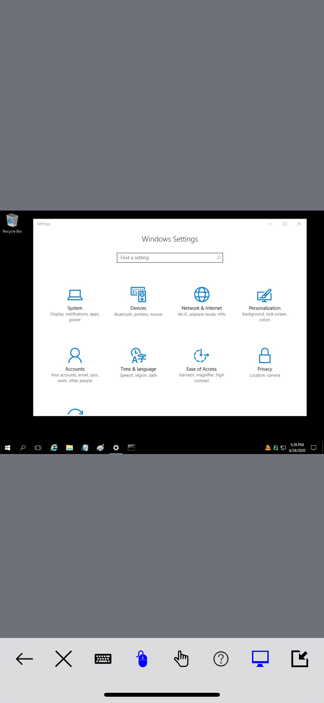Open the paint palette taskbar icon
The image size is (324, 703).
click(100, 447)
